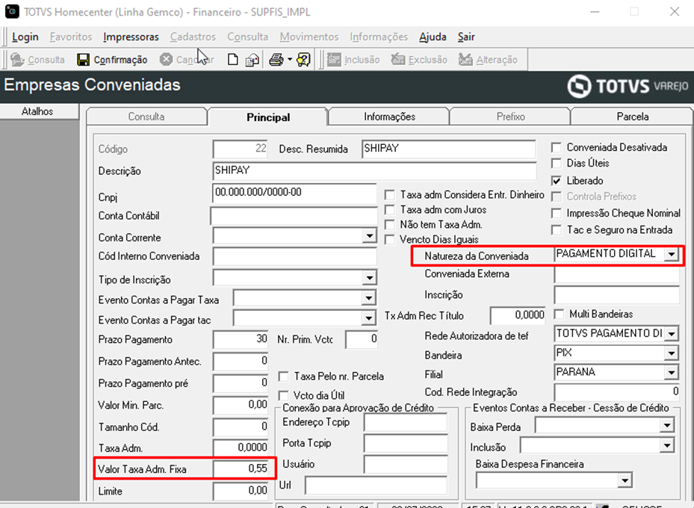
Task: Open the Ajuda menu
Action: pos(433,37)
